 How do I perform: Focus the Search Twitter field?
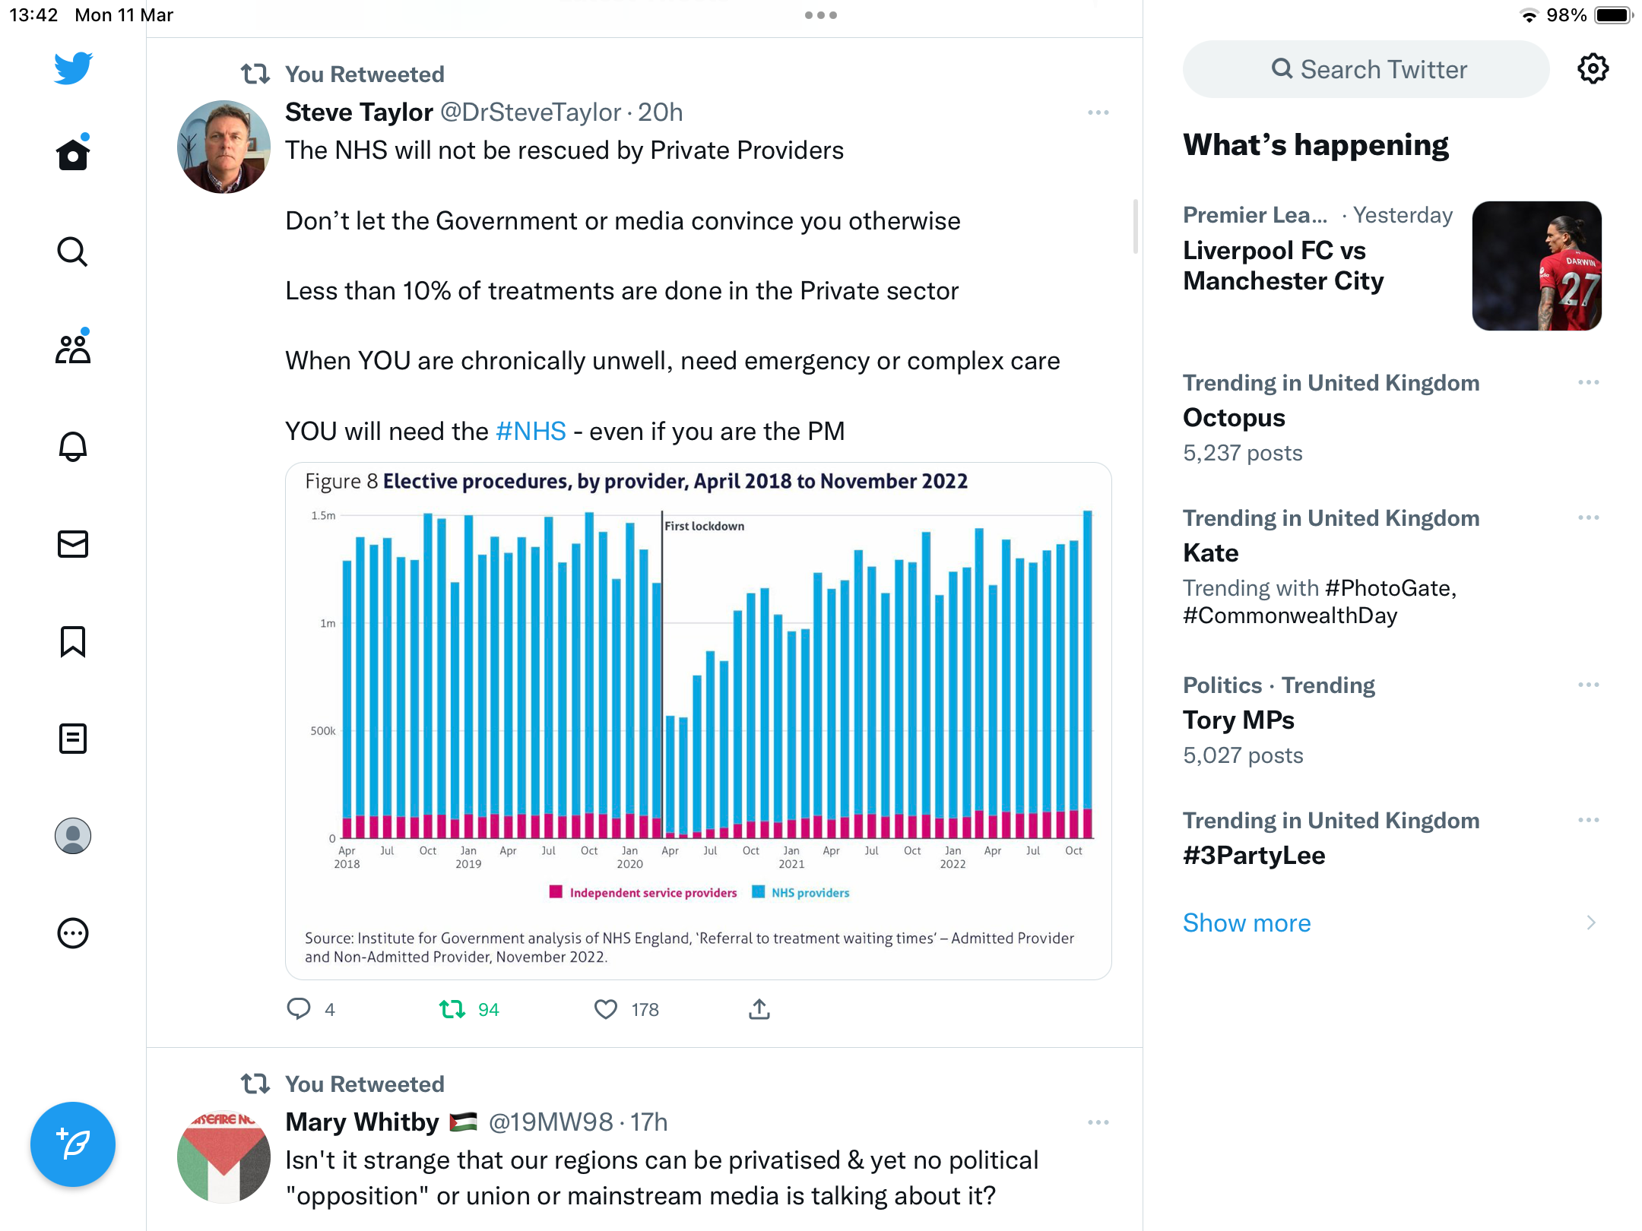1366,69
